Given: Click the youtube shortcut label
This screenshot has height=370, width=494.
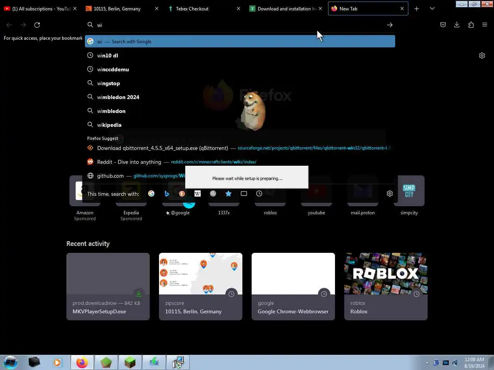Looking at the screenshot, I should [316, 213].
